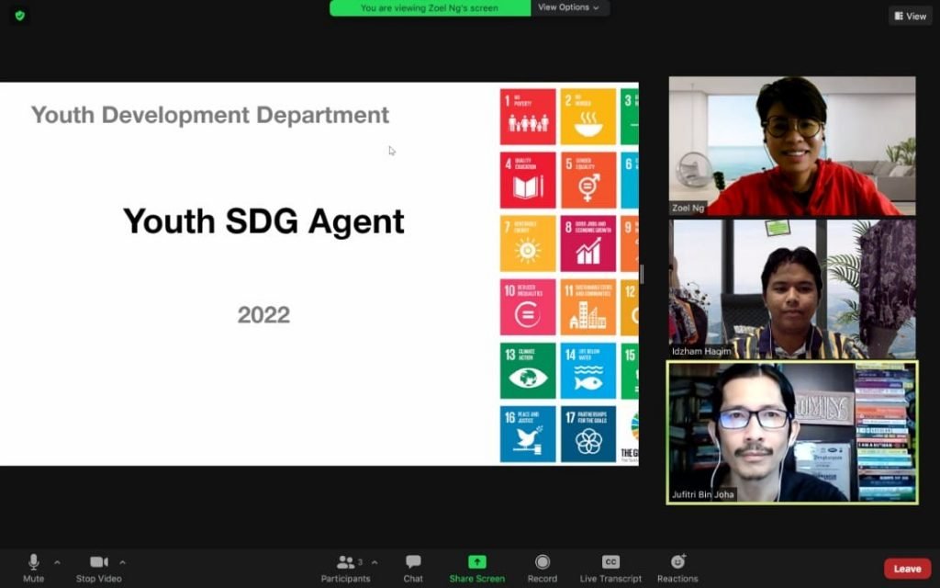Click the screen-viewing notification banner
940x588 pixels.
(430, 8)
